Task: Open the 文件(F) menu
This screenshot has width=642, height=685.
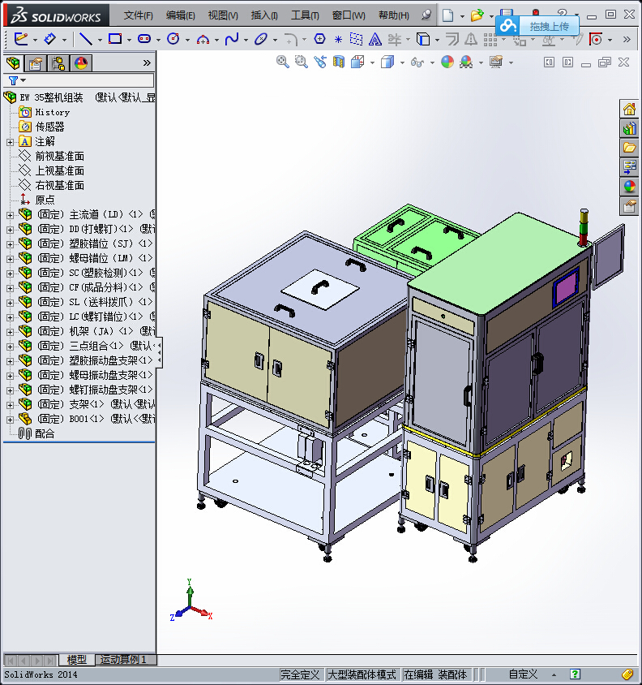Action: (138, 15)
